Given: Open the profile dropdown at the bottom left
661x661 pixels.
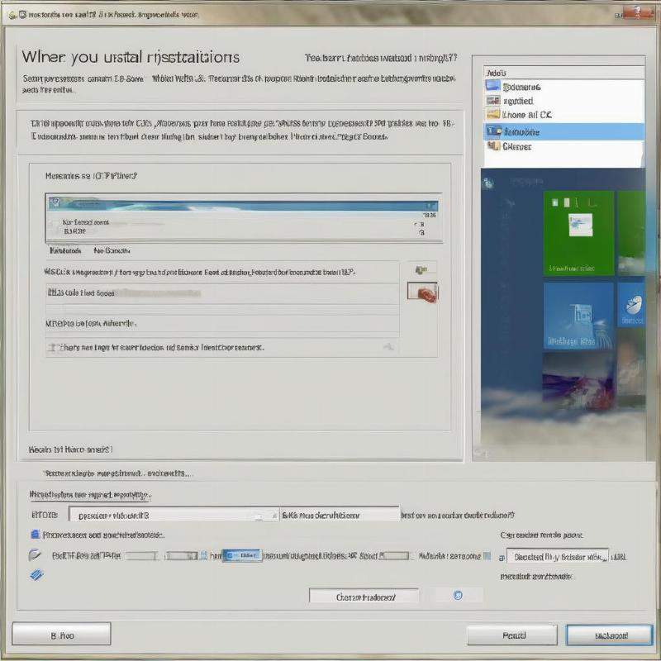Looking at the screenshot, I should pyautogui.click(x=165, y=515).
